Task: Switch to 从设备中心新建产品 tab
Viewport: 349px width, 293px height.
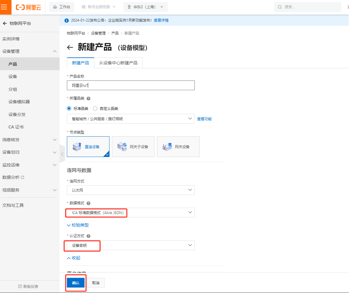Action: [x=118, y=63]
